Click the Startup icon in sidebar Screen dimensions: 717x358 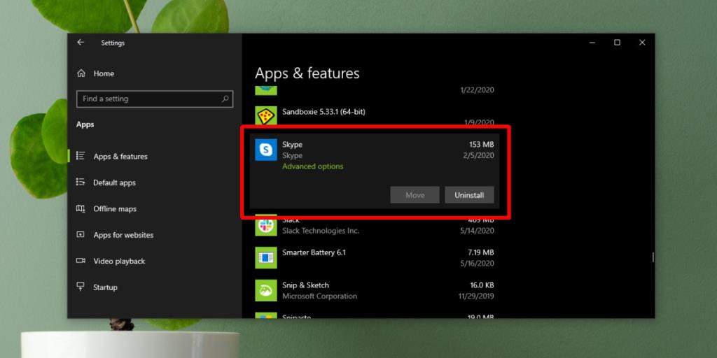pyautogui.click(x=81, y=287)
